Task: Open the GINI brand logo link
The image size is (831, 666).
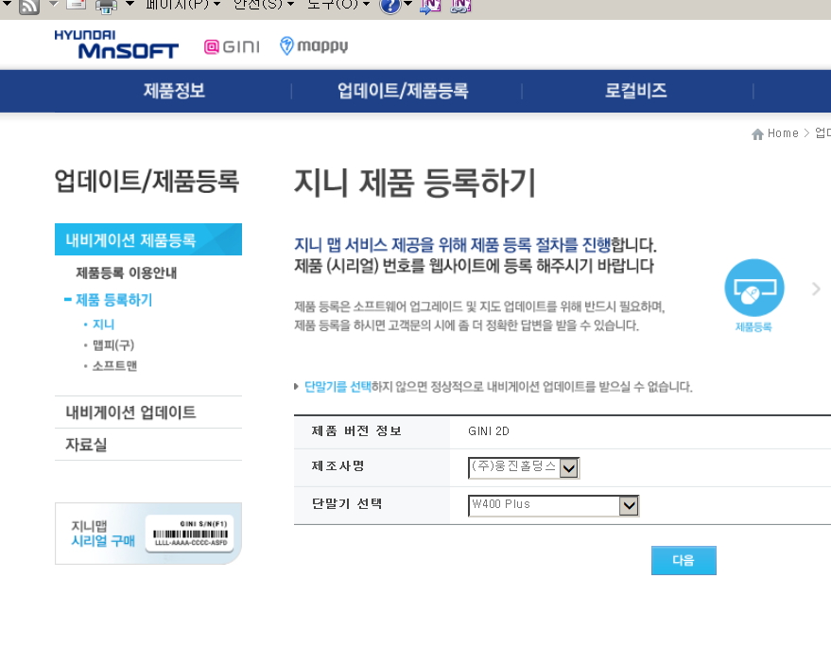Action: tap(232, 46)
